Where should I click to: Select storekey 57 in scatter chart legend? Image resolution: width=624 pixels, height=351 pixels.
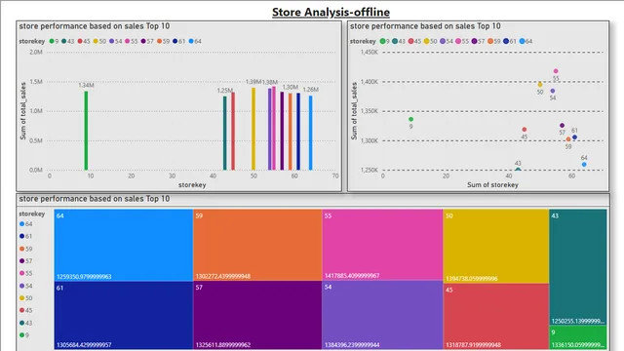(x=479, y=41)
